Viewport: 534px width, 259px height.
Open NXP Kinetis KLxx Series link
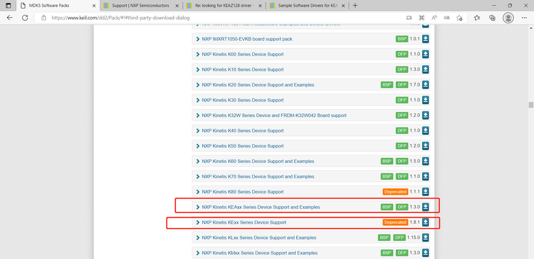pyautogui.click(x=259, y=238)
